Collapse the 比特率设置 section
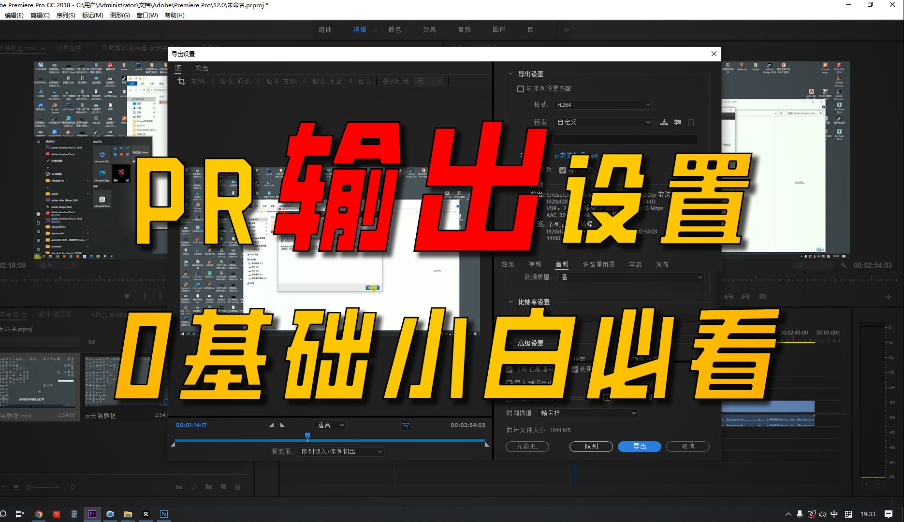 510,302
